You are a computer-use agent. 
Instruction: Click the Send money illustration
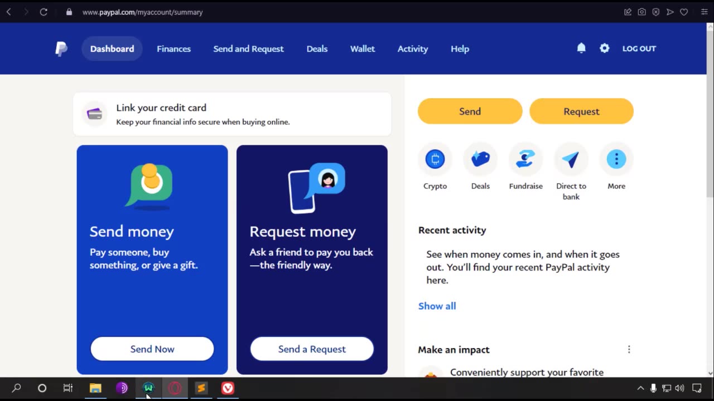(x=149, y=187)
